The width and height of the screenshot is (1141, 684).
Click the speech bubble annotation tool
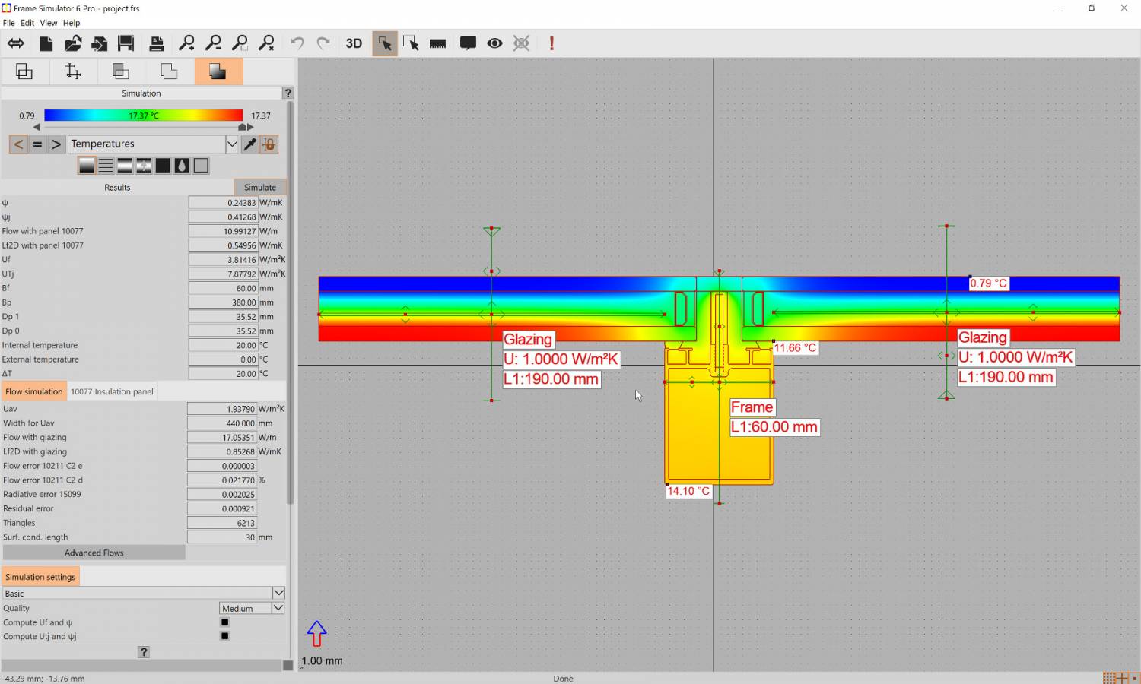pyautogui.click(x=468, y=43)
